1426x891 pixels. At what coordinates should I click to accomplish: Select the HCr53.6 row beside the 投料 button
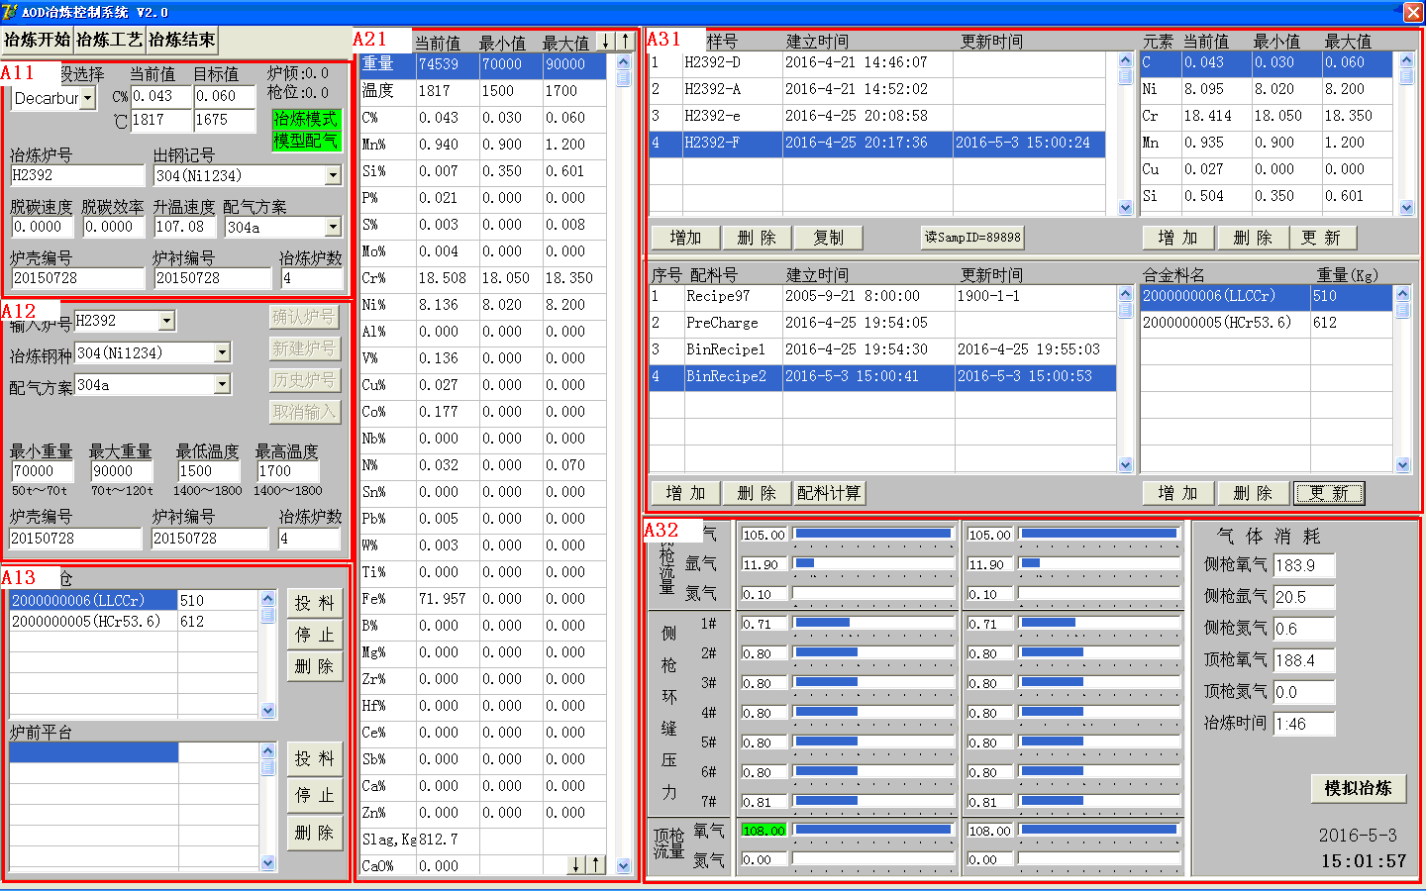point(134,622)
